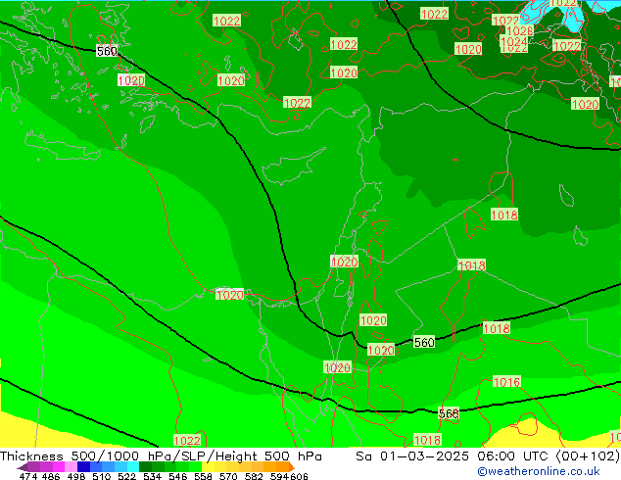The width and height of the screenshot is (621, 480).
Task: Click the cyan legend swatch above 522
Action: [x=133, y=466]
